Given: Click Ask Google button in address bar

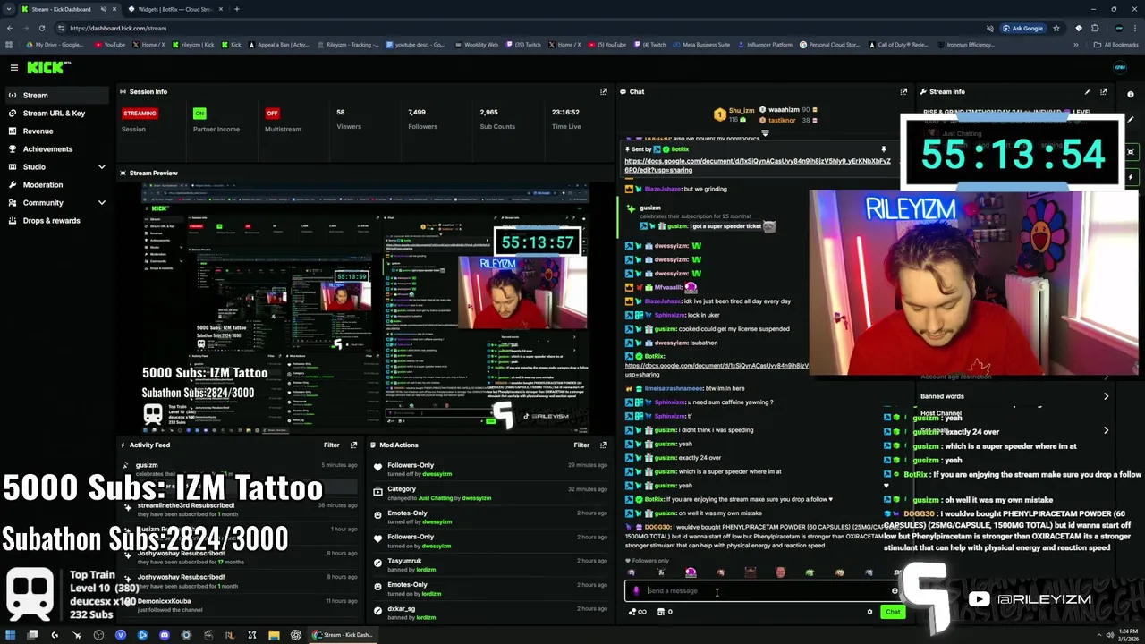Looking at the screenshot, I should click(1022, 28).
